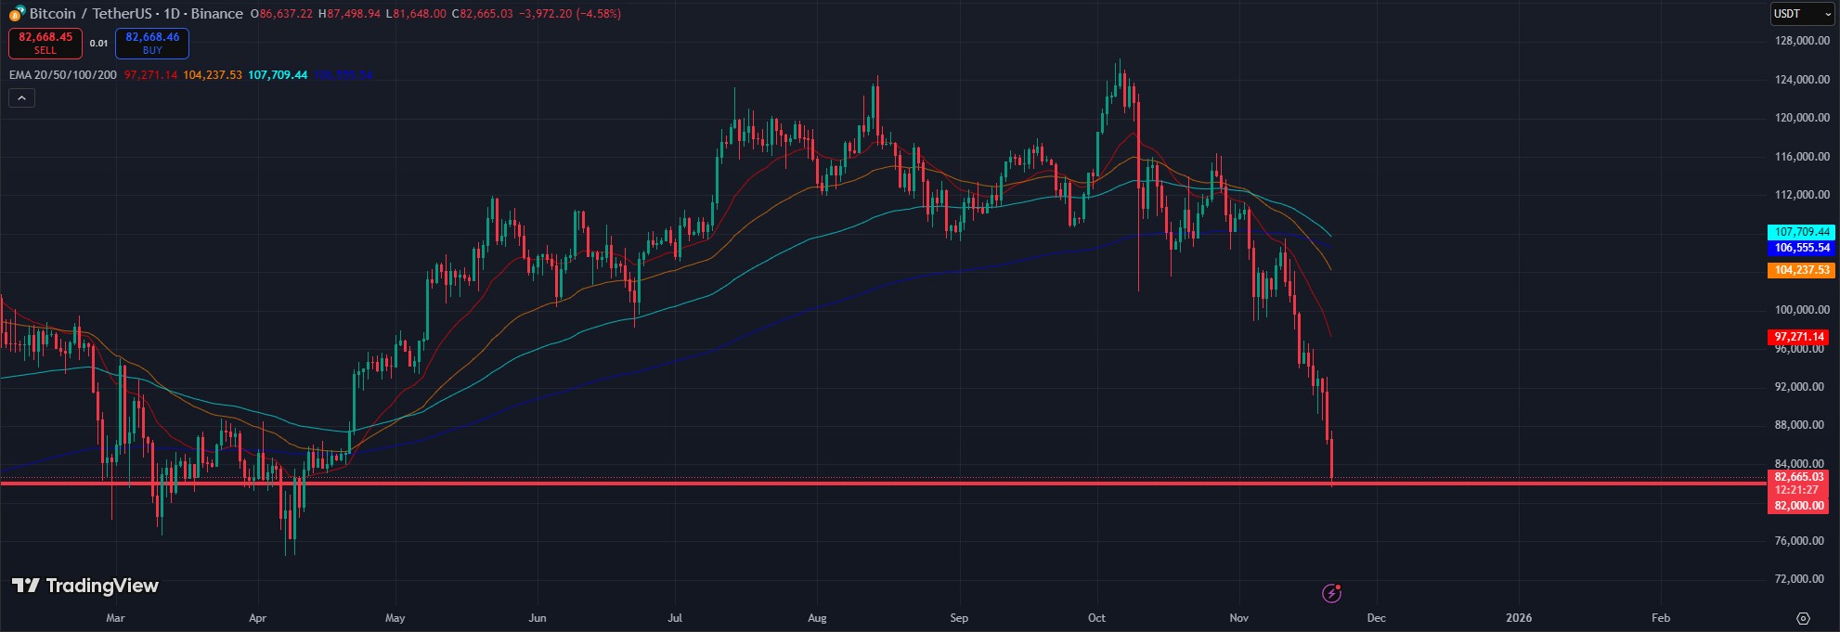Screen dimensions: 1840x632
Task: Click the close value C82,665.03
Action: tap(483, 14)
